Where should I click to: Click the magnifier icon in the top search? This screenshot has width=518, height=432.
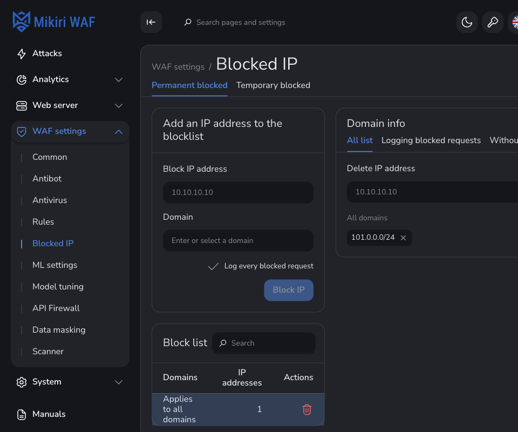coord(188,22)
